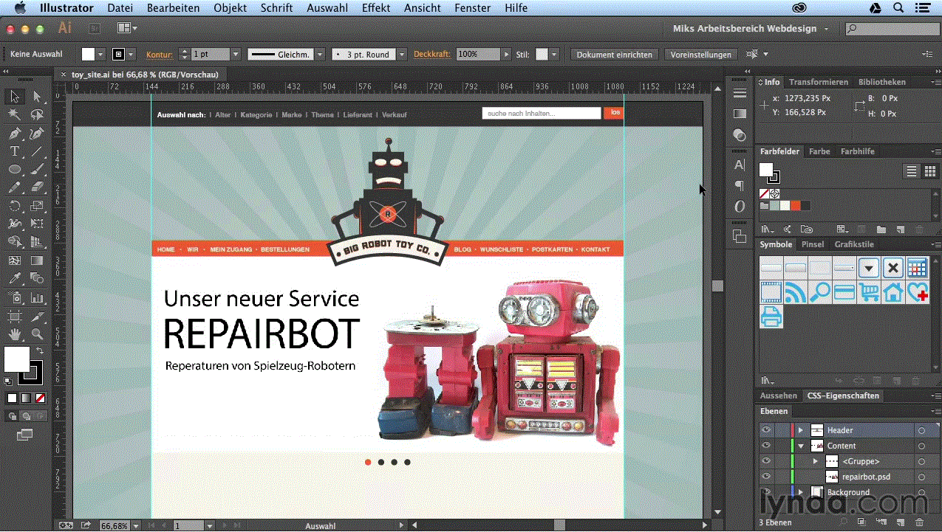Set color mode to None in toolbox
Screen dimensions: 942x532
[x=40, y=398]
